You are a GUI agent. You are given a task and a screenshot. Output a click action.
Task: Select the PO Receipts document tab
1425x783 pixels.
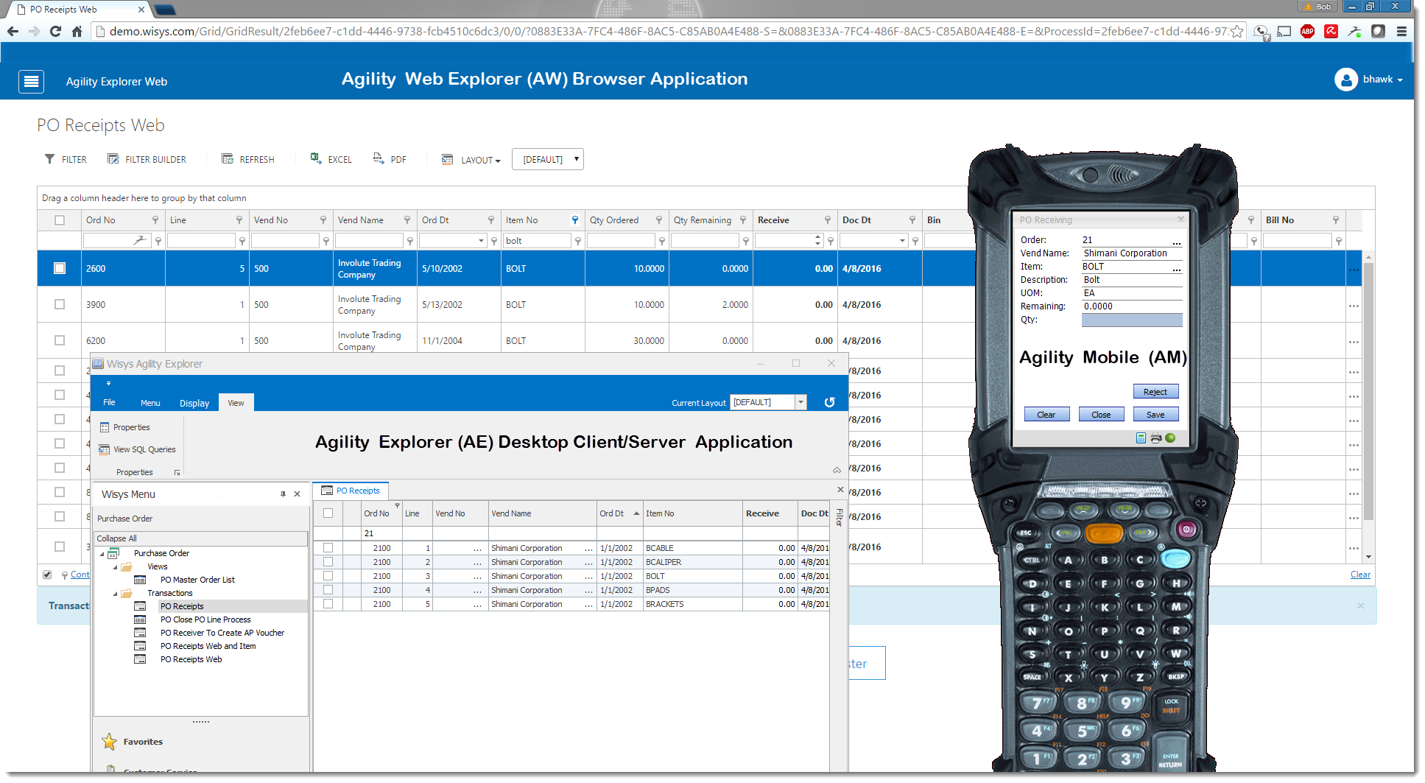tap(351, 491)
